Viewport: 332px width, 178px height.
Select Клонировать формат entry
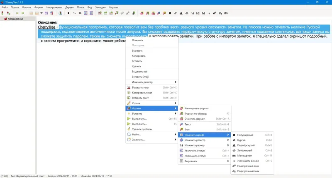(x=204, y=108)
